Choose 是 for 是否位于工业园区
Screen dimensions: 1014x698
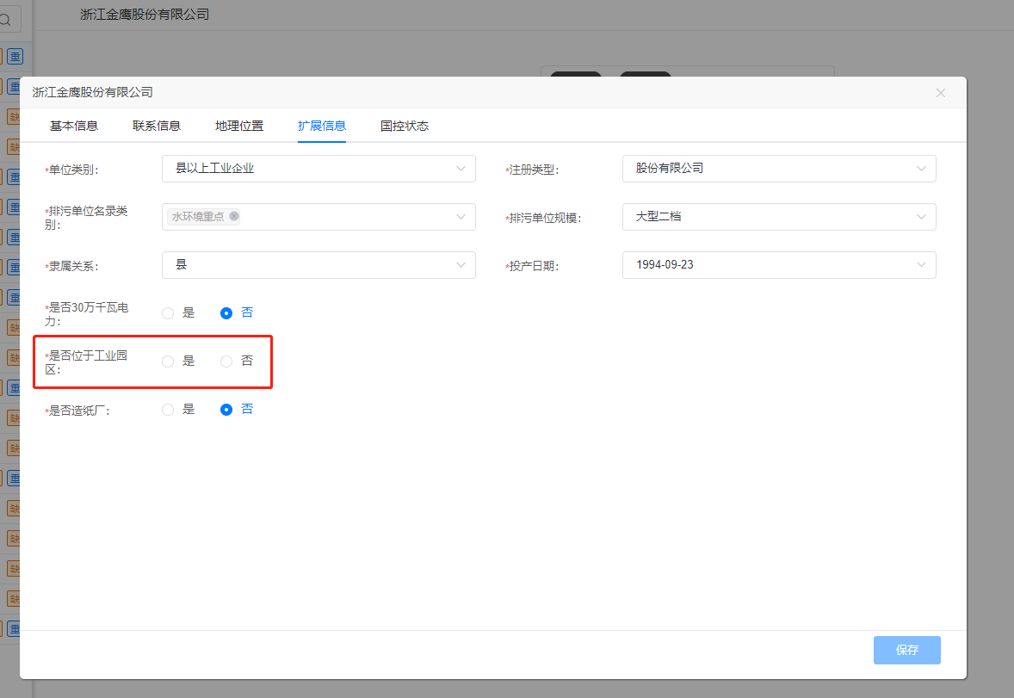click(168, 361)
